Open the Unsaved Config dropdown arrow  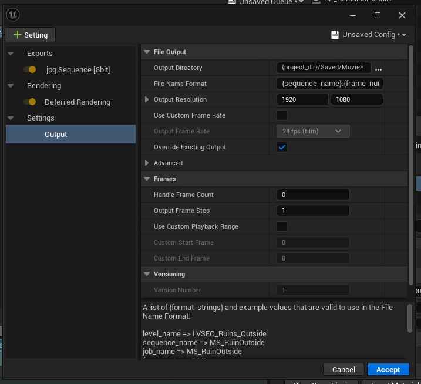pos(404,35)
